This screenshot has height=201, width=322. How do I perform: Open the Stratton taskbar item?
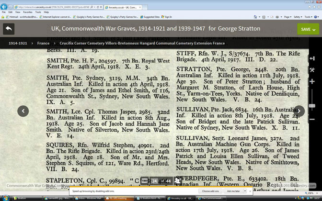pyautogui.click(x=27, y=198)
